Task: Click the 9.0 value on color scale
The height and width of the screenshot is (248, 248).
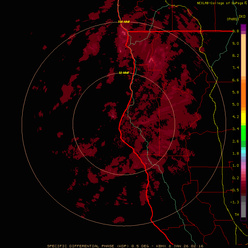Action: tap(236, 43)
